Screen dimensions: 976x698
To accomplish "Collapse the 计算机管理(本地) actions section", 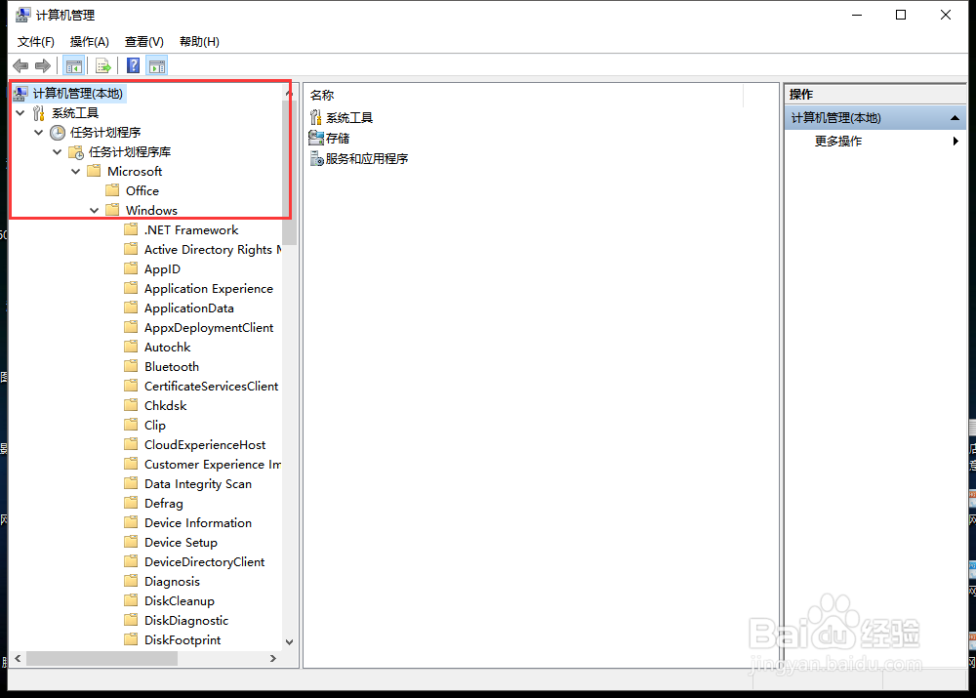I will pyautogui.click(x=955, y=118).
